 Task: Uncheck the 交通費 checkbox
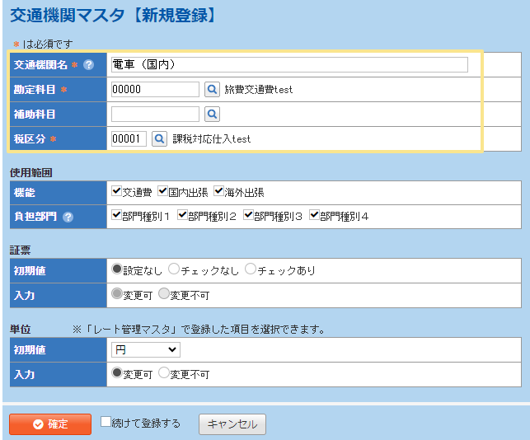click(117, 192)
